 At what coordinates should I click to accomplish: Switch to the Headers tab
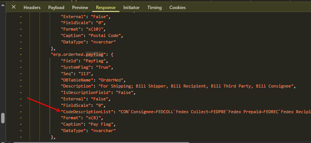tap(32, 8)
